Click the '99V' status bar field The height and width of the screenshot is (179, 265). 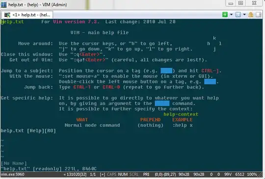click(228, 174)
